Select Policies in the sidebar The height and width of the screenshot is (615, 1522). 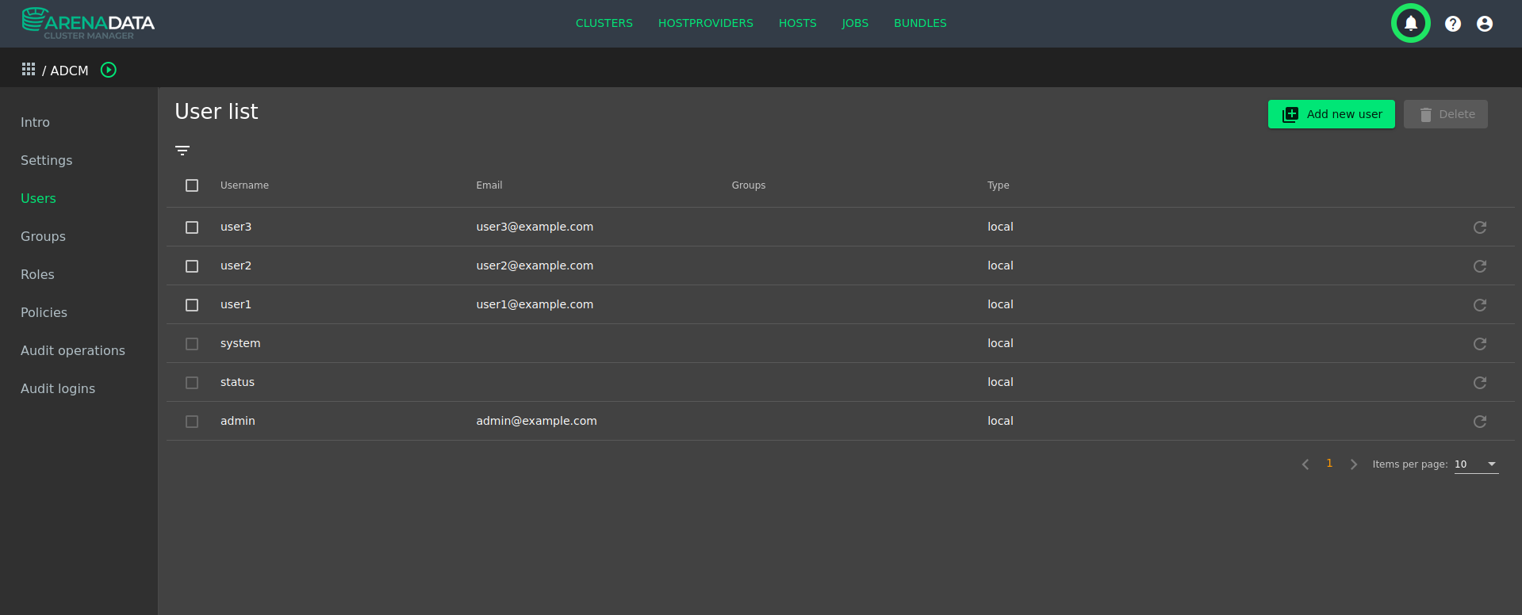(x=44, y=312)
